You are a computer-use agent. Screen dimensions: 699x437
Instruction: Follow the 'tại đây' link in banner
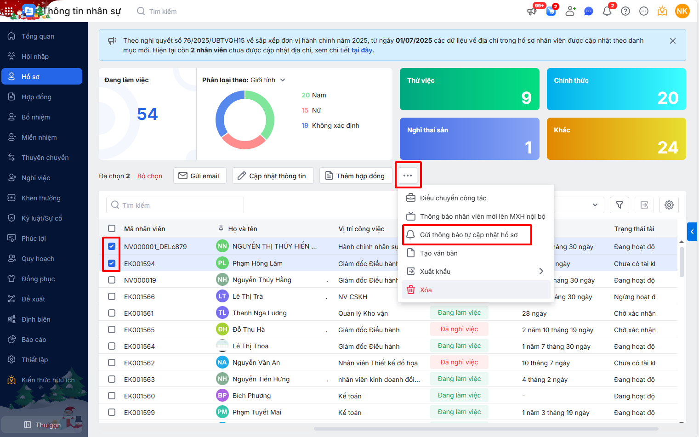tap(362, 50)
